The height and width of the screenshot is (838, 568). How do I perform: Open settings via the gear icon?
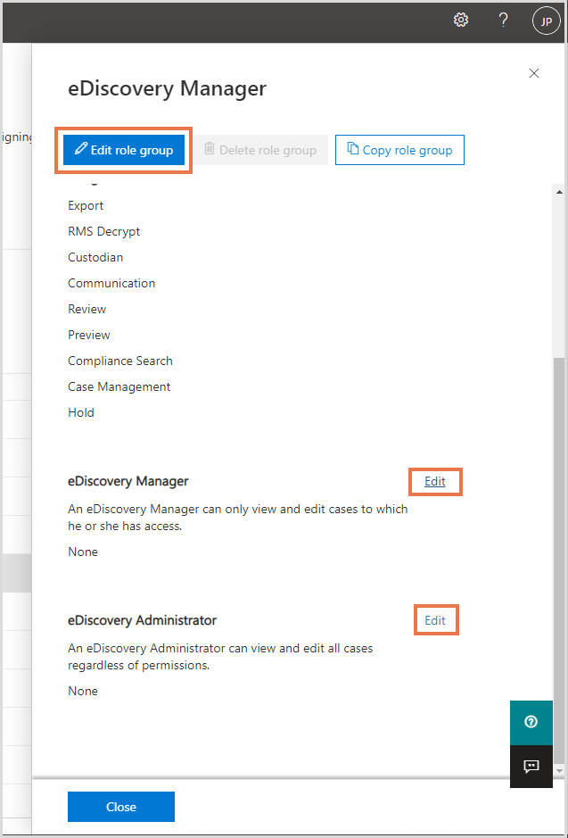point(461,19)
